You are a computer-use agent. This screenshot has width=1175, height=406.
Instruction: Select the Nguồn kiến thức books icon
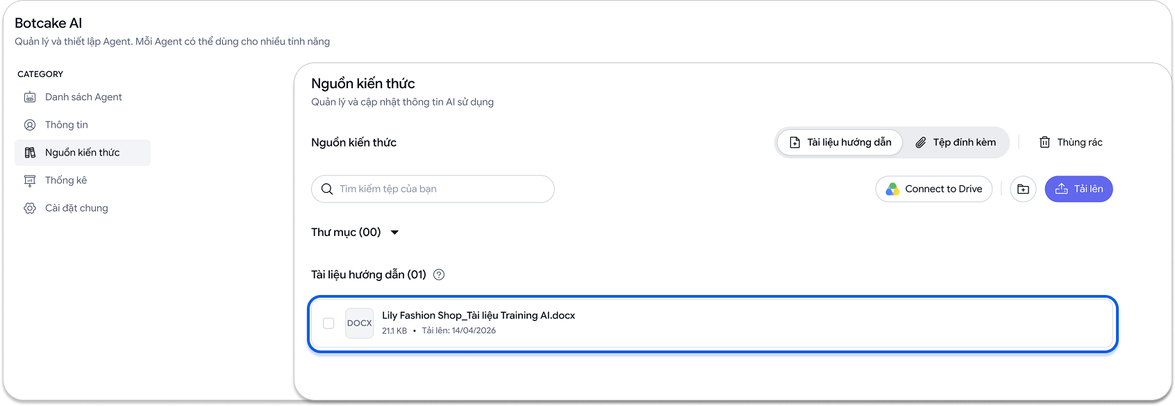coord(30,153)
